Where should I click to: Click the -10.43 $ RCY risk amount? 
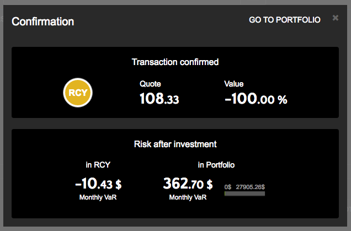click(x=98, y=183)
